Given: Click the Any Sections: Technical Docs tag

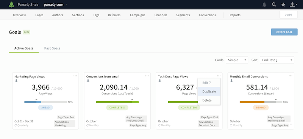Looking at the screenshot, I should [208, 124].
